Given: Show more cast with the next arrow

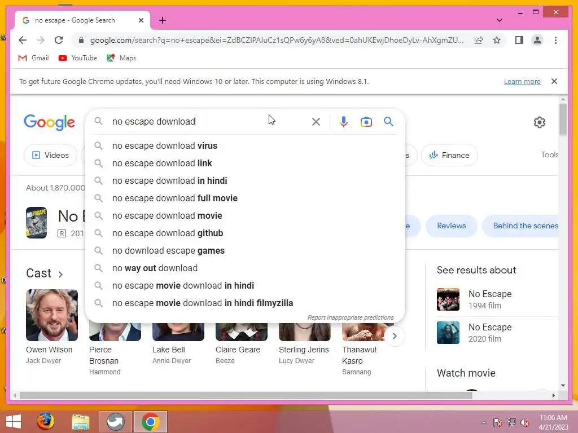Looking at the screenshot, I should (x=395, y=336).
